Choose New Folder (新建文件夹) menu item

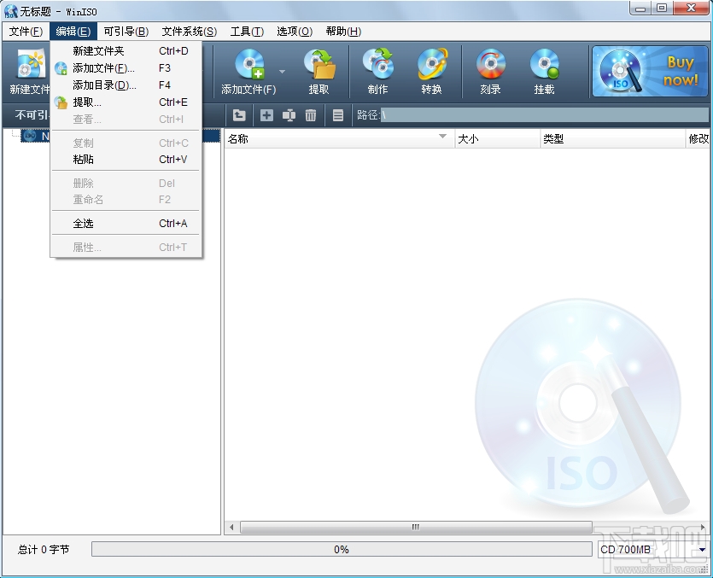tap(126, 51)
